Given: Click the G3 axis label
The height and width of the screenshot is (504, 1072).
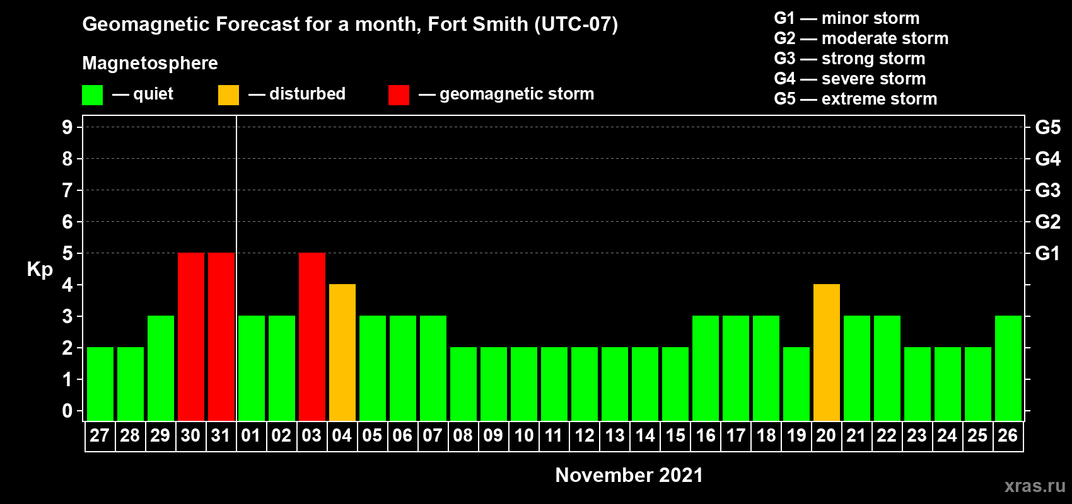Looking at the screenshot, I should point(1047,190).
